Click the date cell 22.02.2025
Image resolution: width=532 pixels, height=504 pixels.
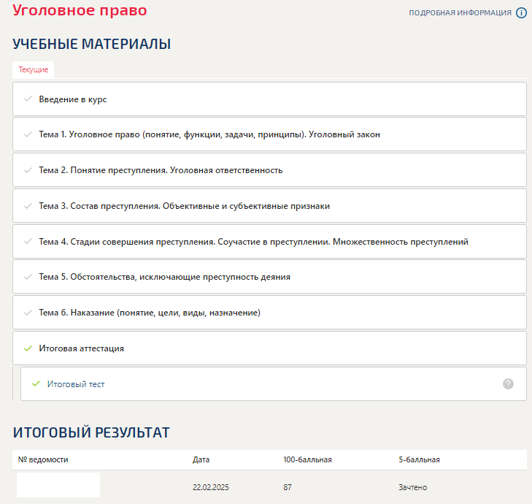point(211,487)
